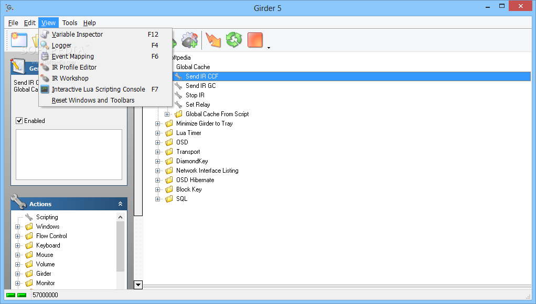Open IR Profile Editor menu entry

pyautogui.click(x=105, y=67)
